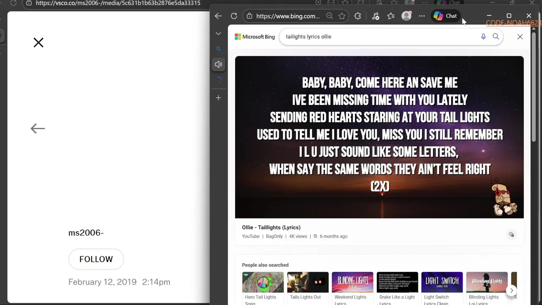
Task: Click the "4K views" text
Action: (298, 236)
